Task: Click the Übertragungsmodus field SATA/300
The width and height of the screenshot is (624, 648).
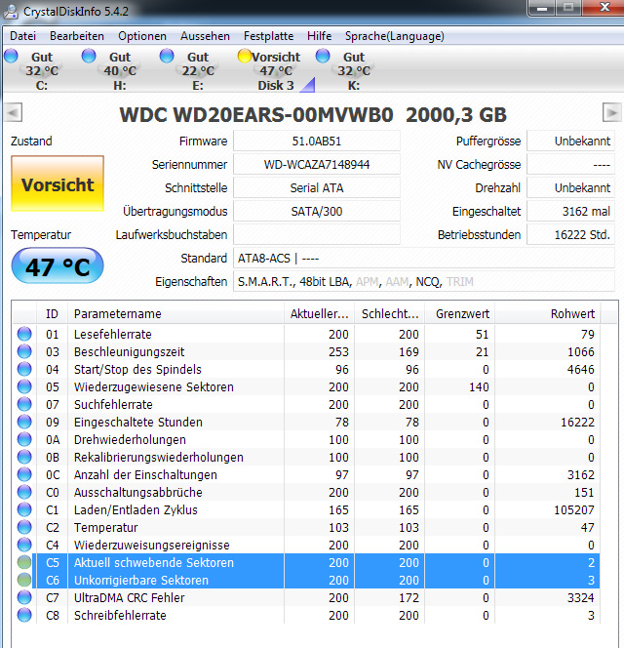Action: pos(317,212)
